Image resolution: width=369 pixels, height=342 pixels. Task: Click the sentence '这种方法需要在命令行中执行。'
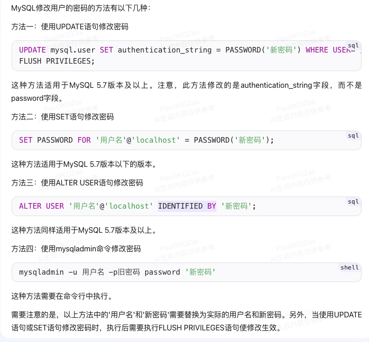tap(62, 296)
